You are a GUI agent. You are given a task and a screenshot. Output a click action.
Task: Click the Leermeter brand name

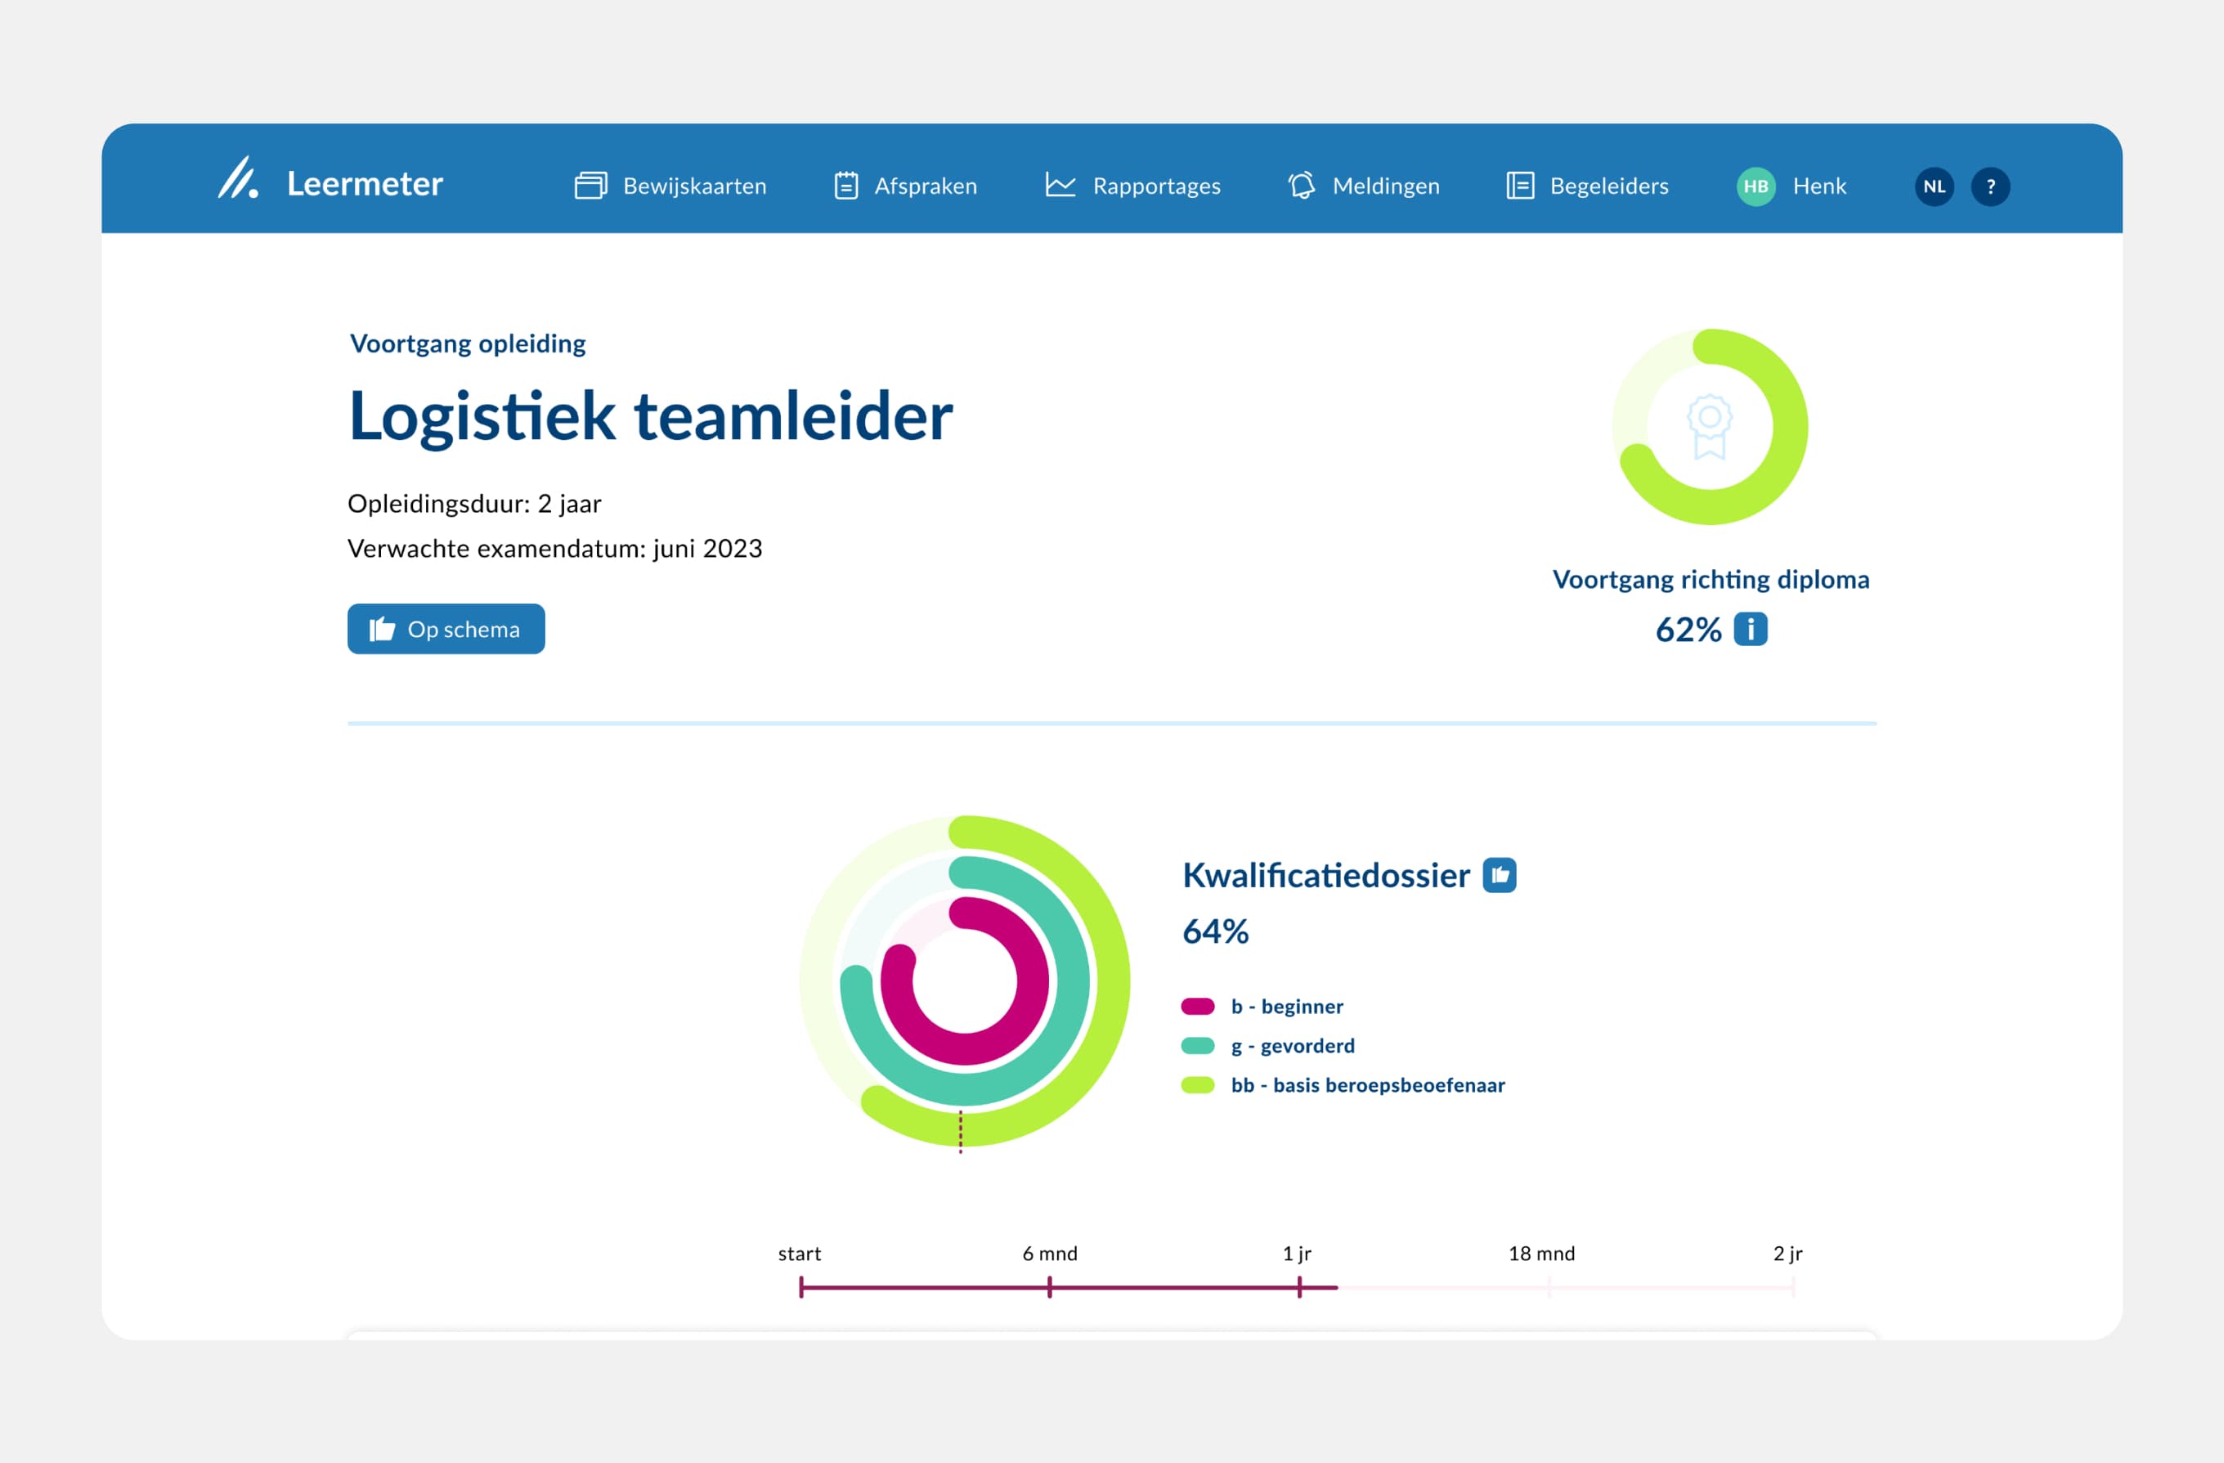point(365,184)
